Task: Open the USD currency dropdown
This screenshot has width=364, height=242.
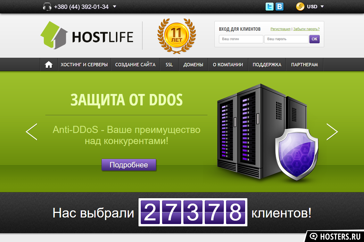Action: 315,7
